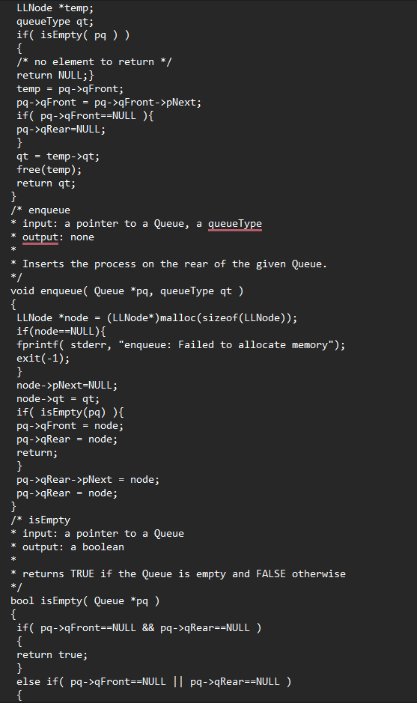The image size is (417, 703).
Task: Click the comment 'no element to return'
Action: 94,62
